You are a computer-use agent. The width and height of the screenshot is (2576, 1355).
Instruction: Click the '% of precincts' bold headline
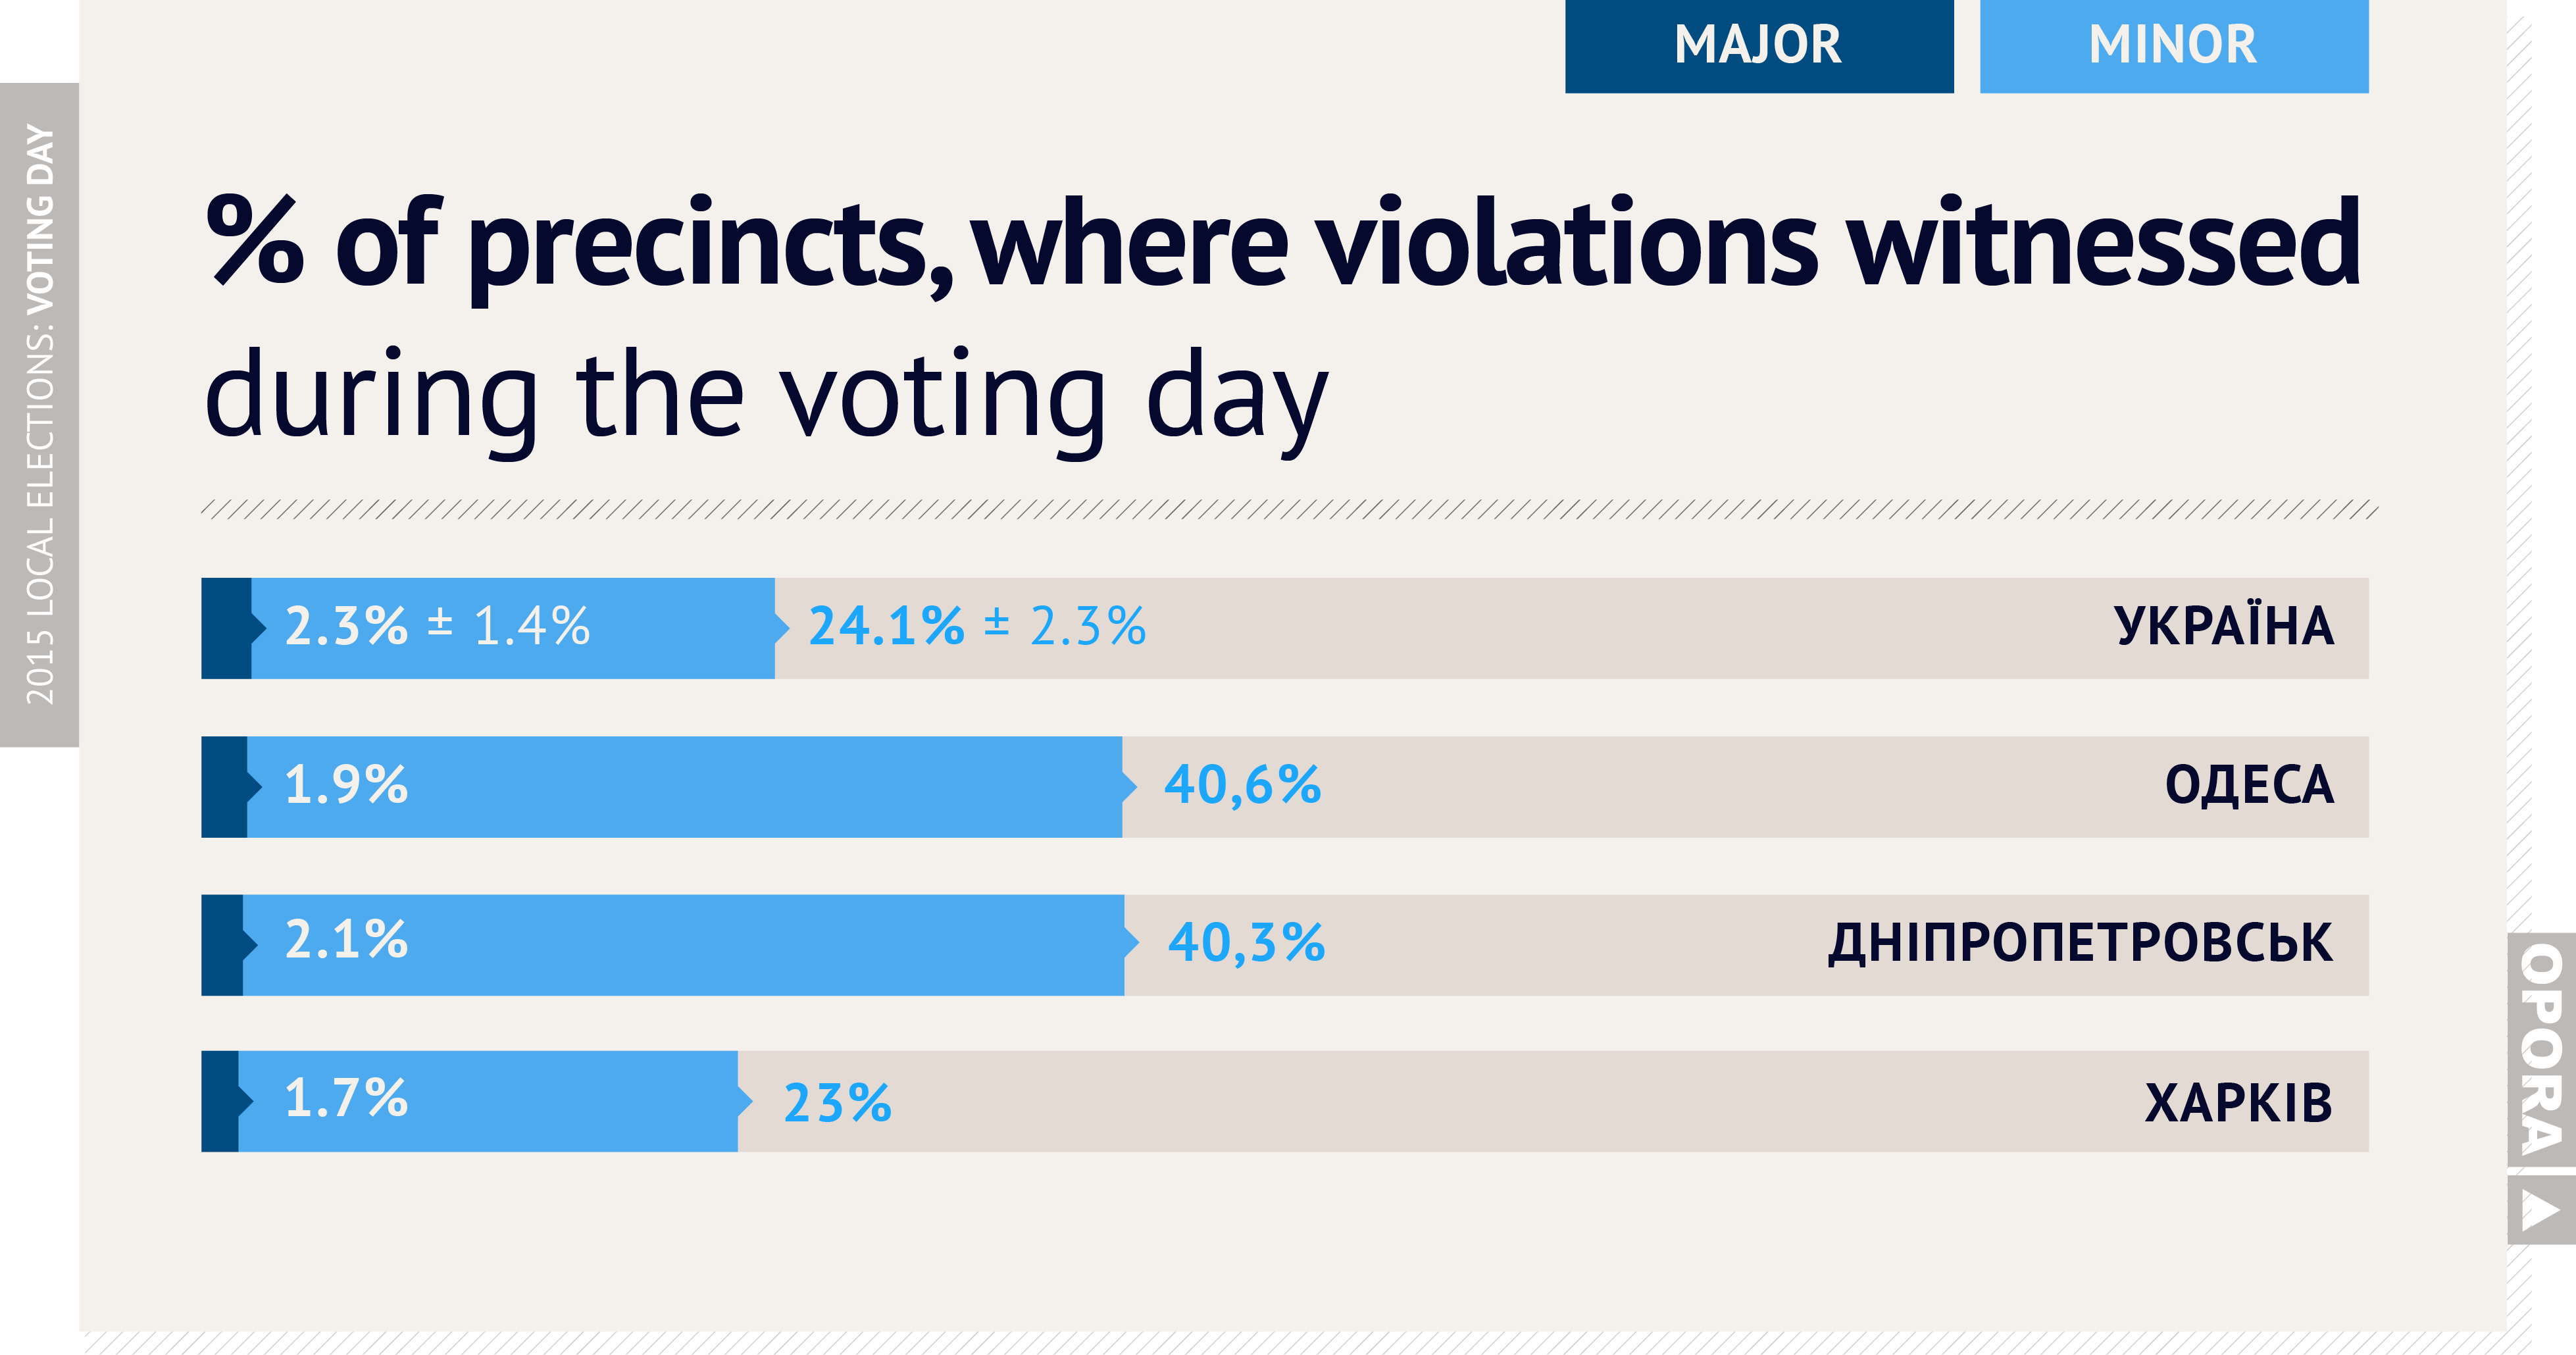pos(1282,245)
